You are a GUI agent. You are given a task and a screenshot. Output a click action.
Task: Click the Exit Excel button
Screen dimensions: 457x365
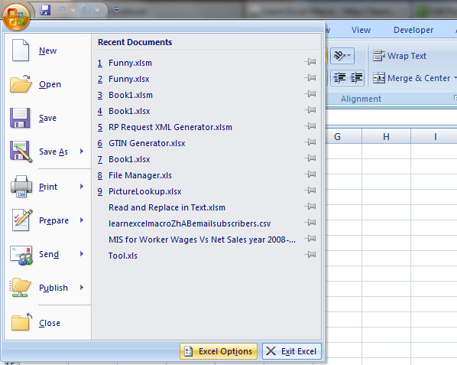[292, 351]
